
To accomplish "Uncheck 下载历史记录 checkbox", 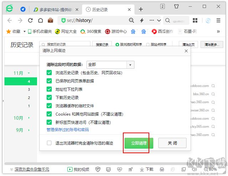I will tap(49, 98).
